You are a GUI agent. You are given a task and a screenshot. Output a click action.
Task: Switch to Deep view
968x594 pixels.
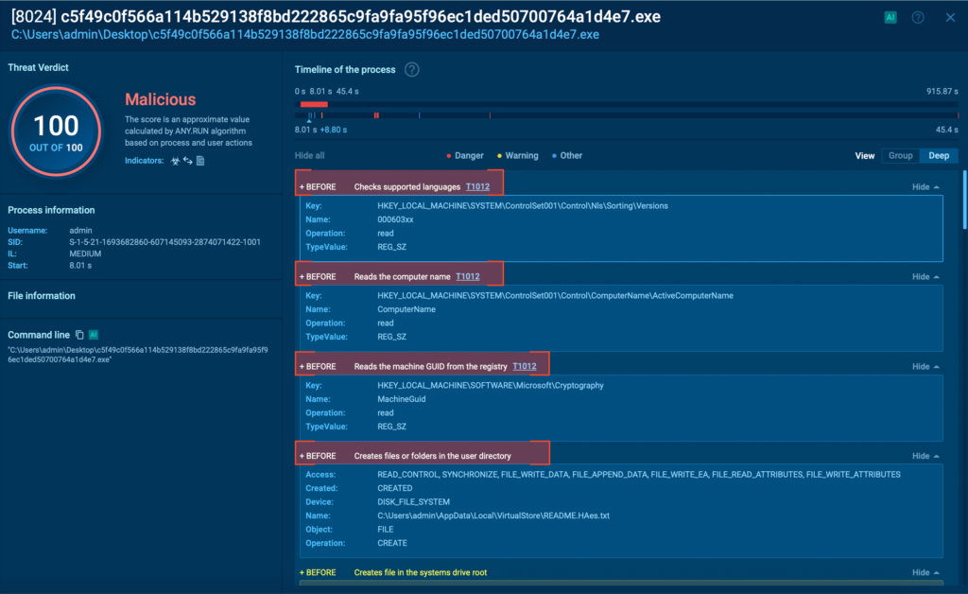(x=938, y=156)
